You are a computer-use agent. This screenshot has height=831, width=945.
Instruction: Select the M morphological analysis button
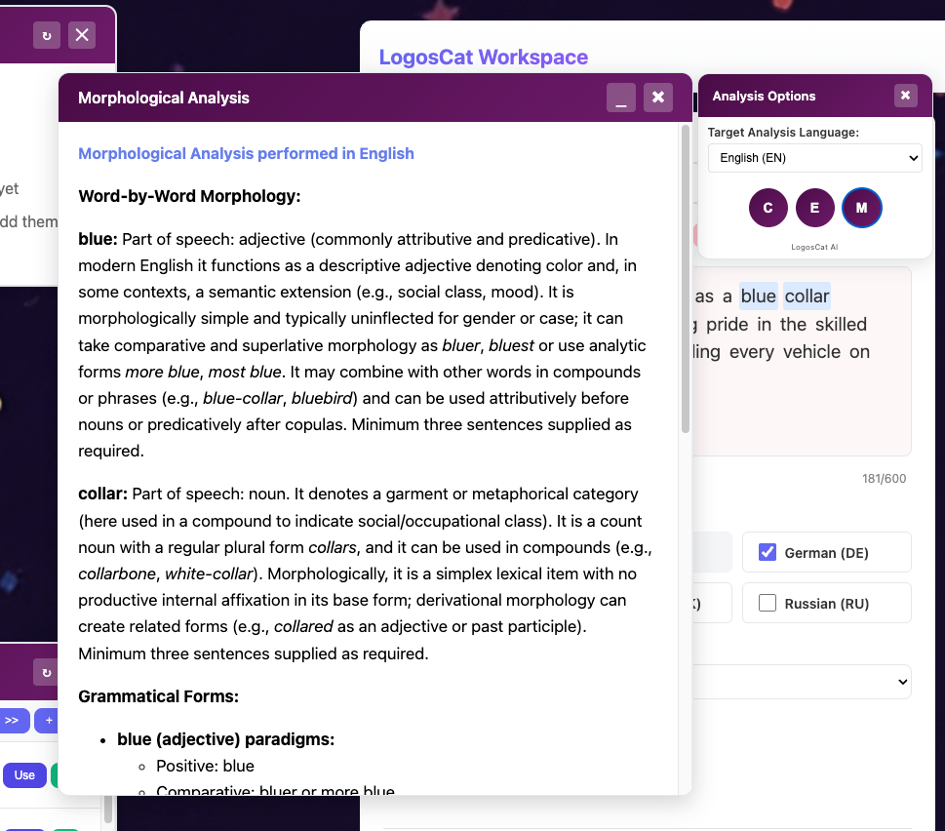(x=861, y=208)
